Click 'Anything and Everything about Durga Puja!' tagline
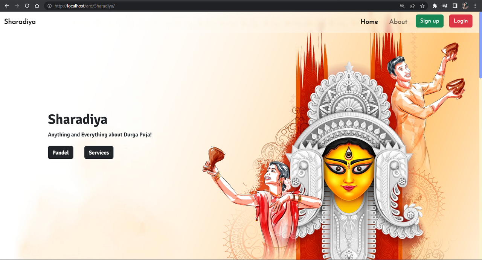 [100, 135]
